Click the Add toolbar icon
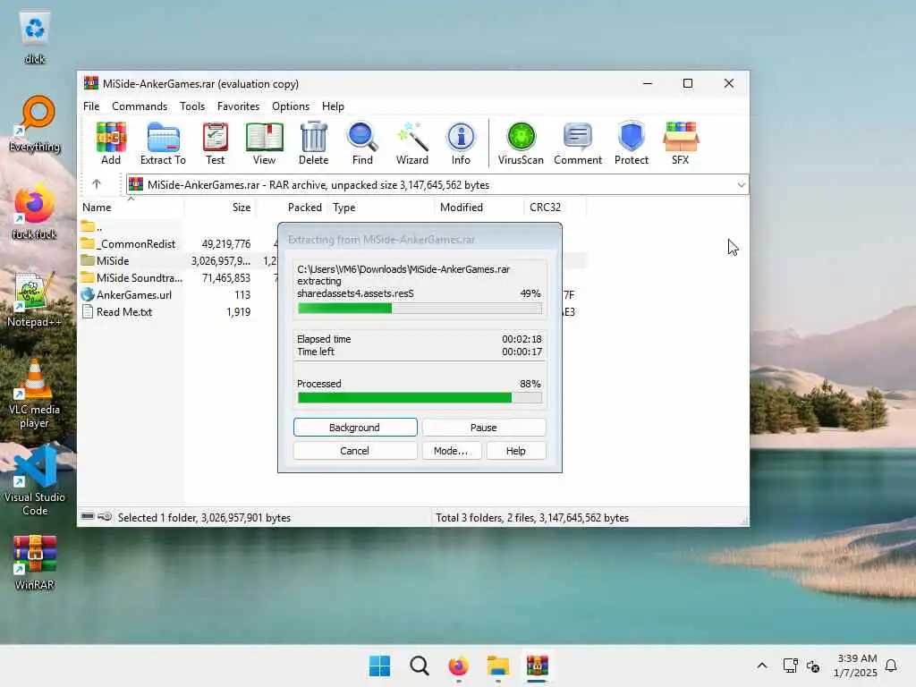The width and height of the screenshot is (916, 687). 111,143
